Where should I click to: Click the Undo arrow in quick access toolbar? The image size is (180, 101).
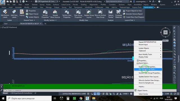(27, 1)
